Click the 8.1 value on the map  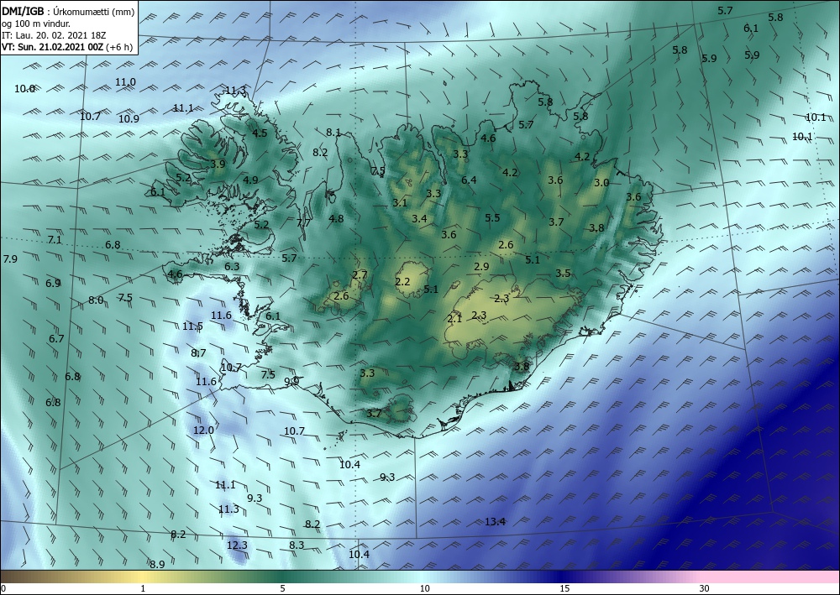pos(333,132)
